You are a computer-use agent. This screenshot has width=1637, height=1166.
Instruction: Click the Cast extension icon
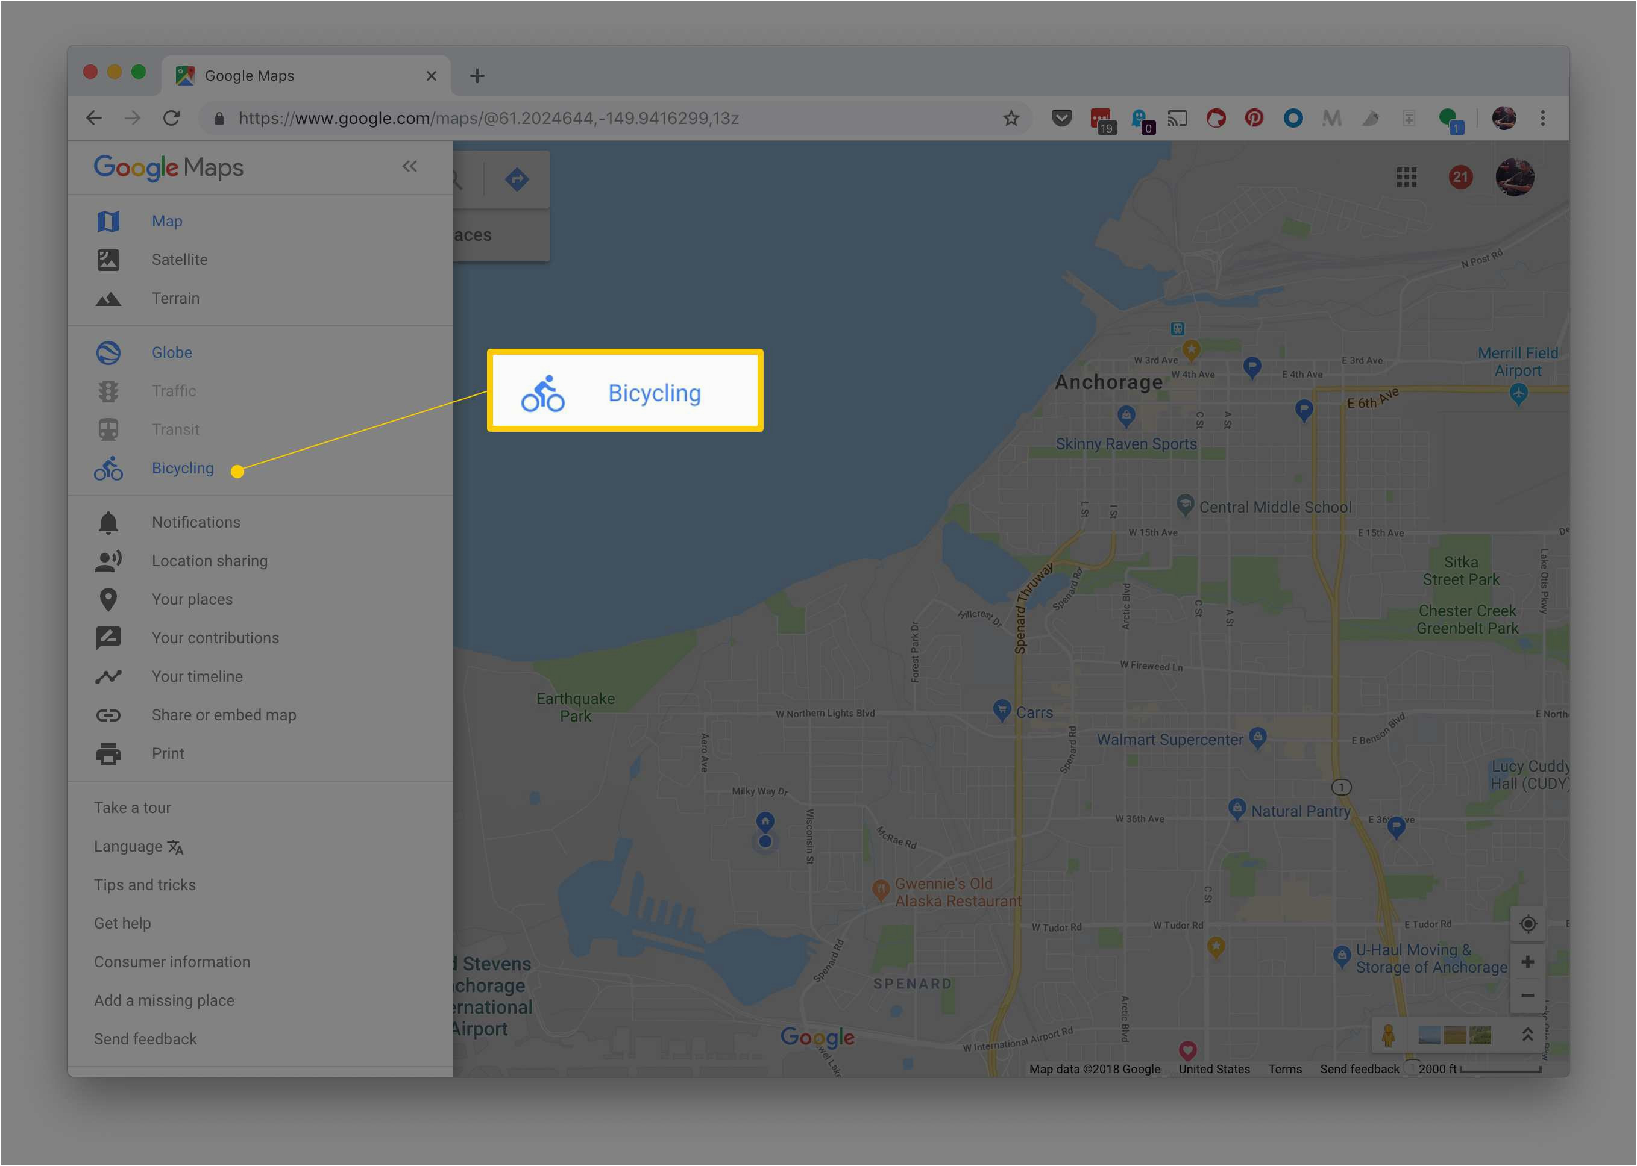[1177, 119]
